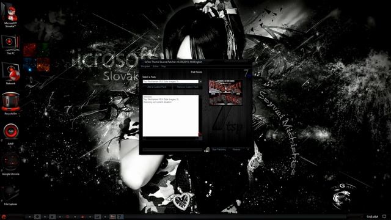Select the 7 logo in patcher corner
The height and width of the screenshot is (220, 391).
click(247, 73)
